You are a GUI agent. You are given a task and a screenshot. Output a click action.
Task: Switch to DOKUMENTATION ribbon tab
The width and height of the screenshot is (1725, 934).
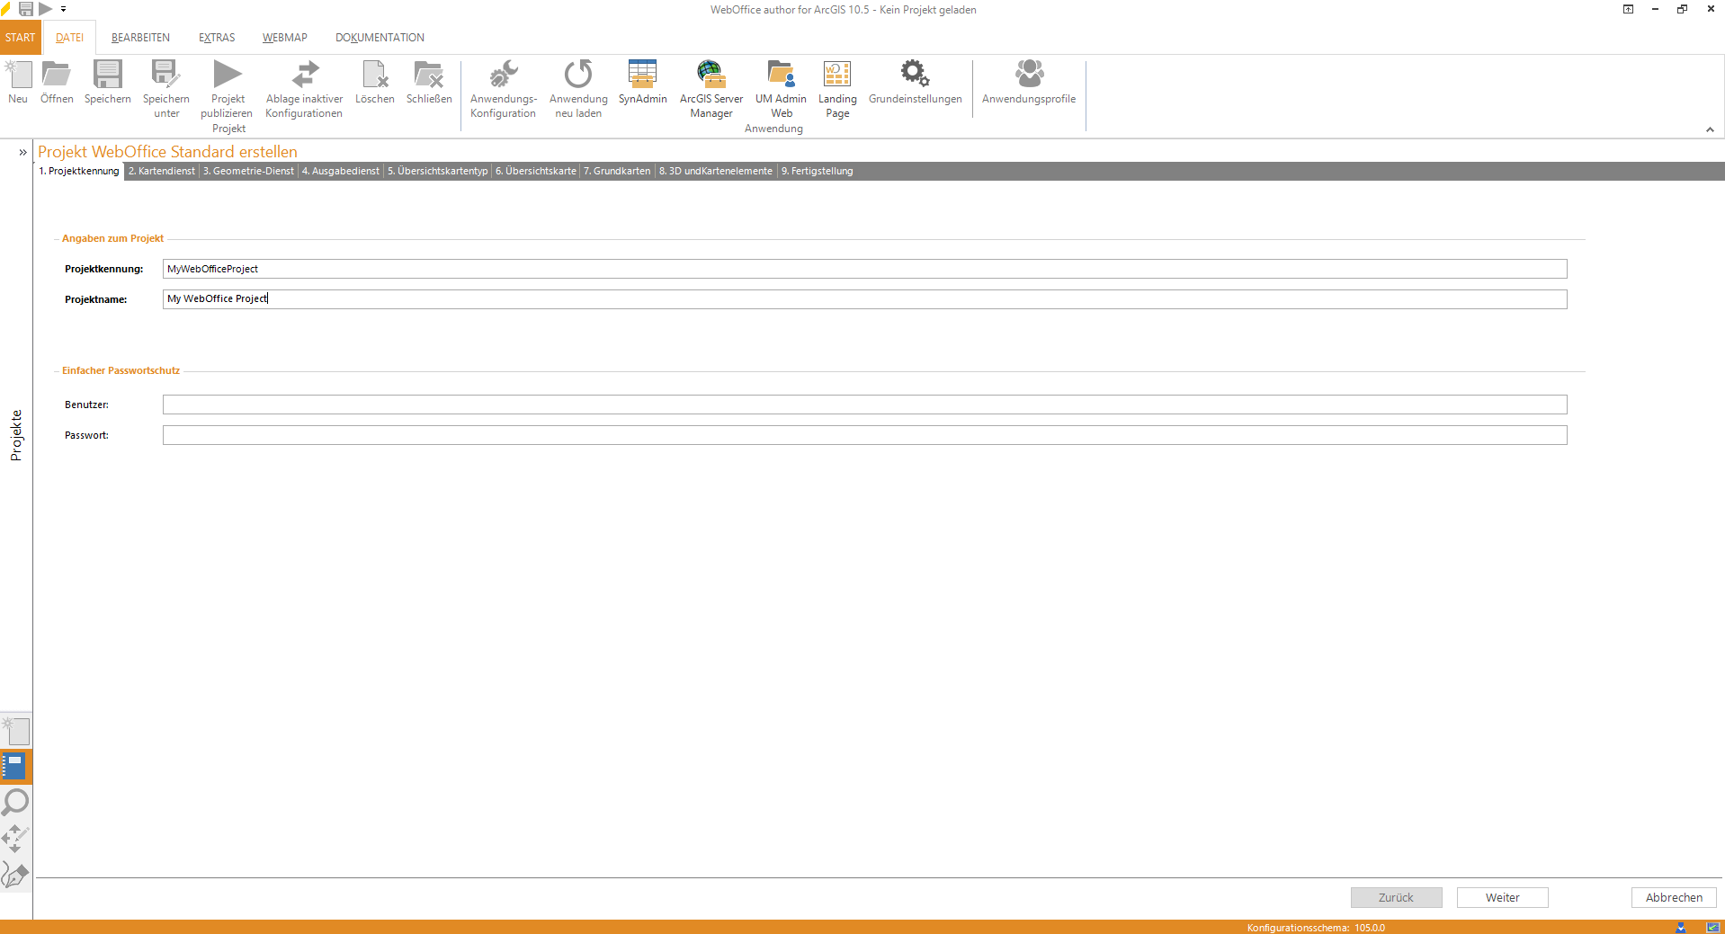pyautogui.click(x=380, y=38)
